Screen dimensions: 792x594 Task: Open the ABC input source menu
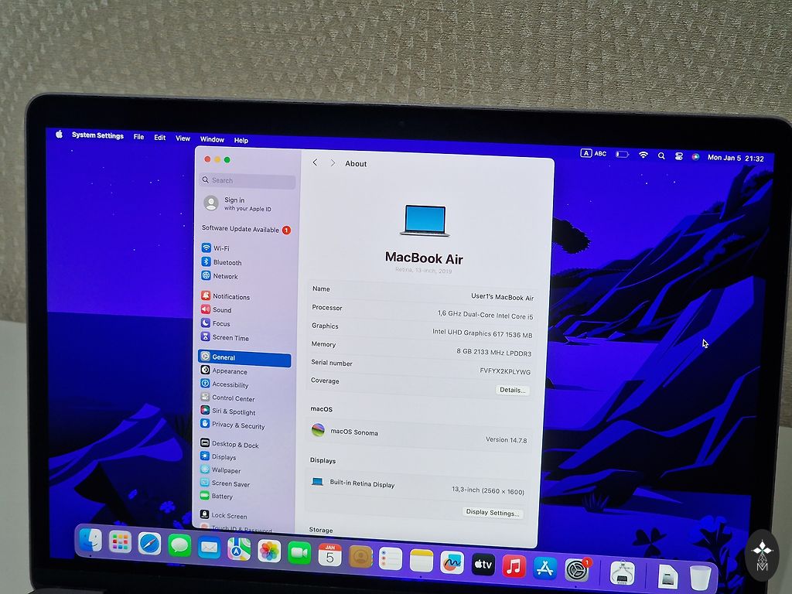tap(594, 154)
